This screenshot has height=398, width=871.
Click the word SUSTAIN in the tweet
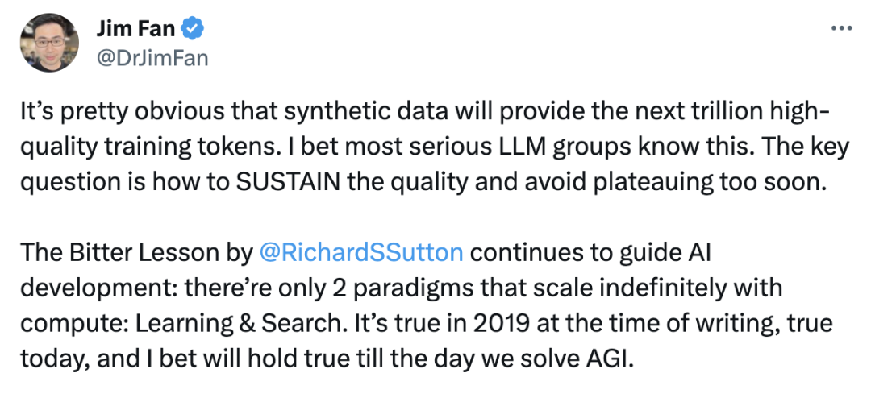[x=288, y=183]
